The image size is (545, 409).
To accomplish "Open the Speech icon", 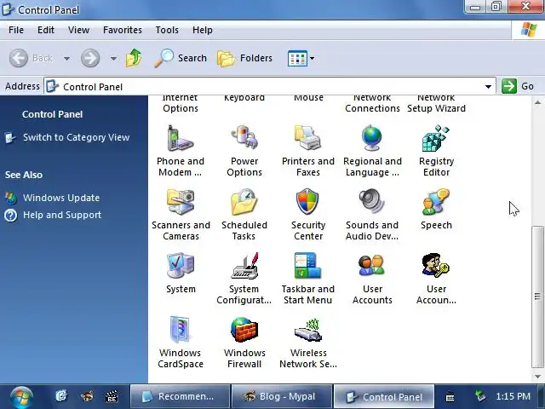I will tap(436, 202).
